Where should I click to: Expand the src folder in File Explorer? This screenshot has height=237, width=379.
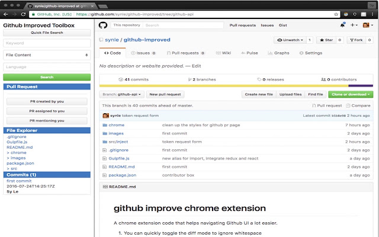click(12, 168)
